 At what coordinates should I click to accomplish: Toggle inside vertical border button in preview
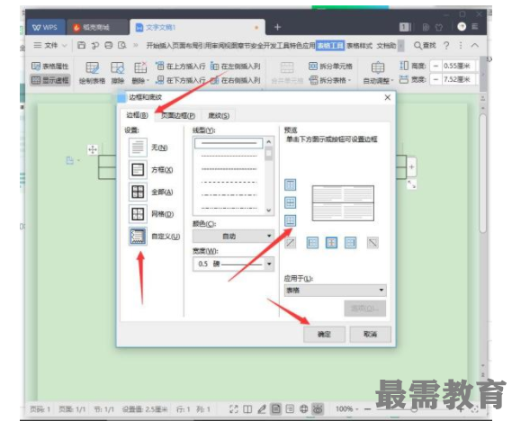(331, 243)
